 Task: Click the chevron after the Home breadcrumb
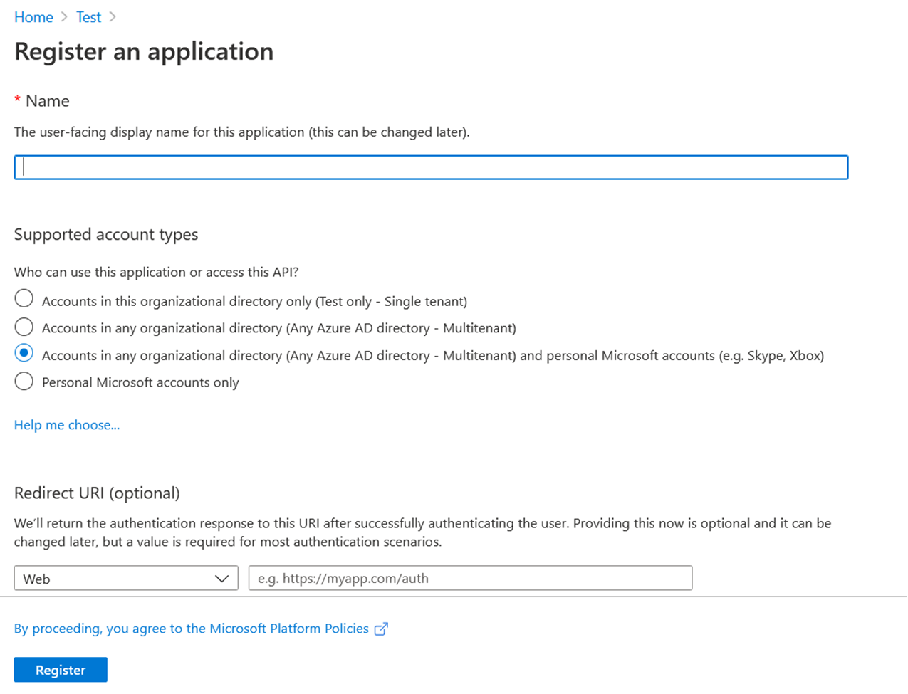(x=64, y=16)
